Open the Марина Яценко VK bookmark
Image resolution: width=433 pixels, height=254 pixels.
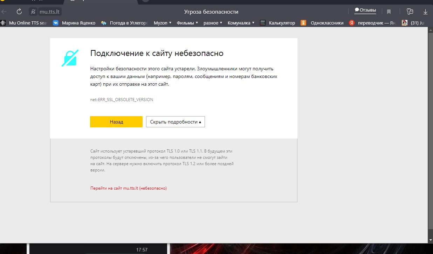point(74,23)
